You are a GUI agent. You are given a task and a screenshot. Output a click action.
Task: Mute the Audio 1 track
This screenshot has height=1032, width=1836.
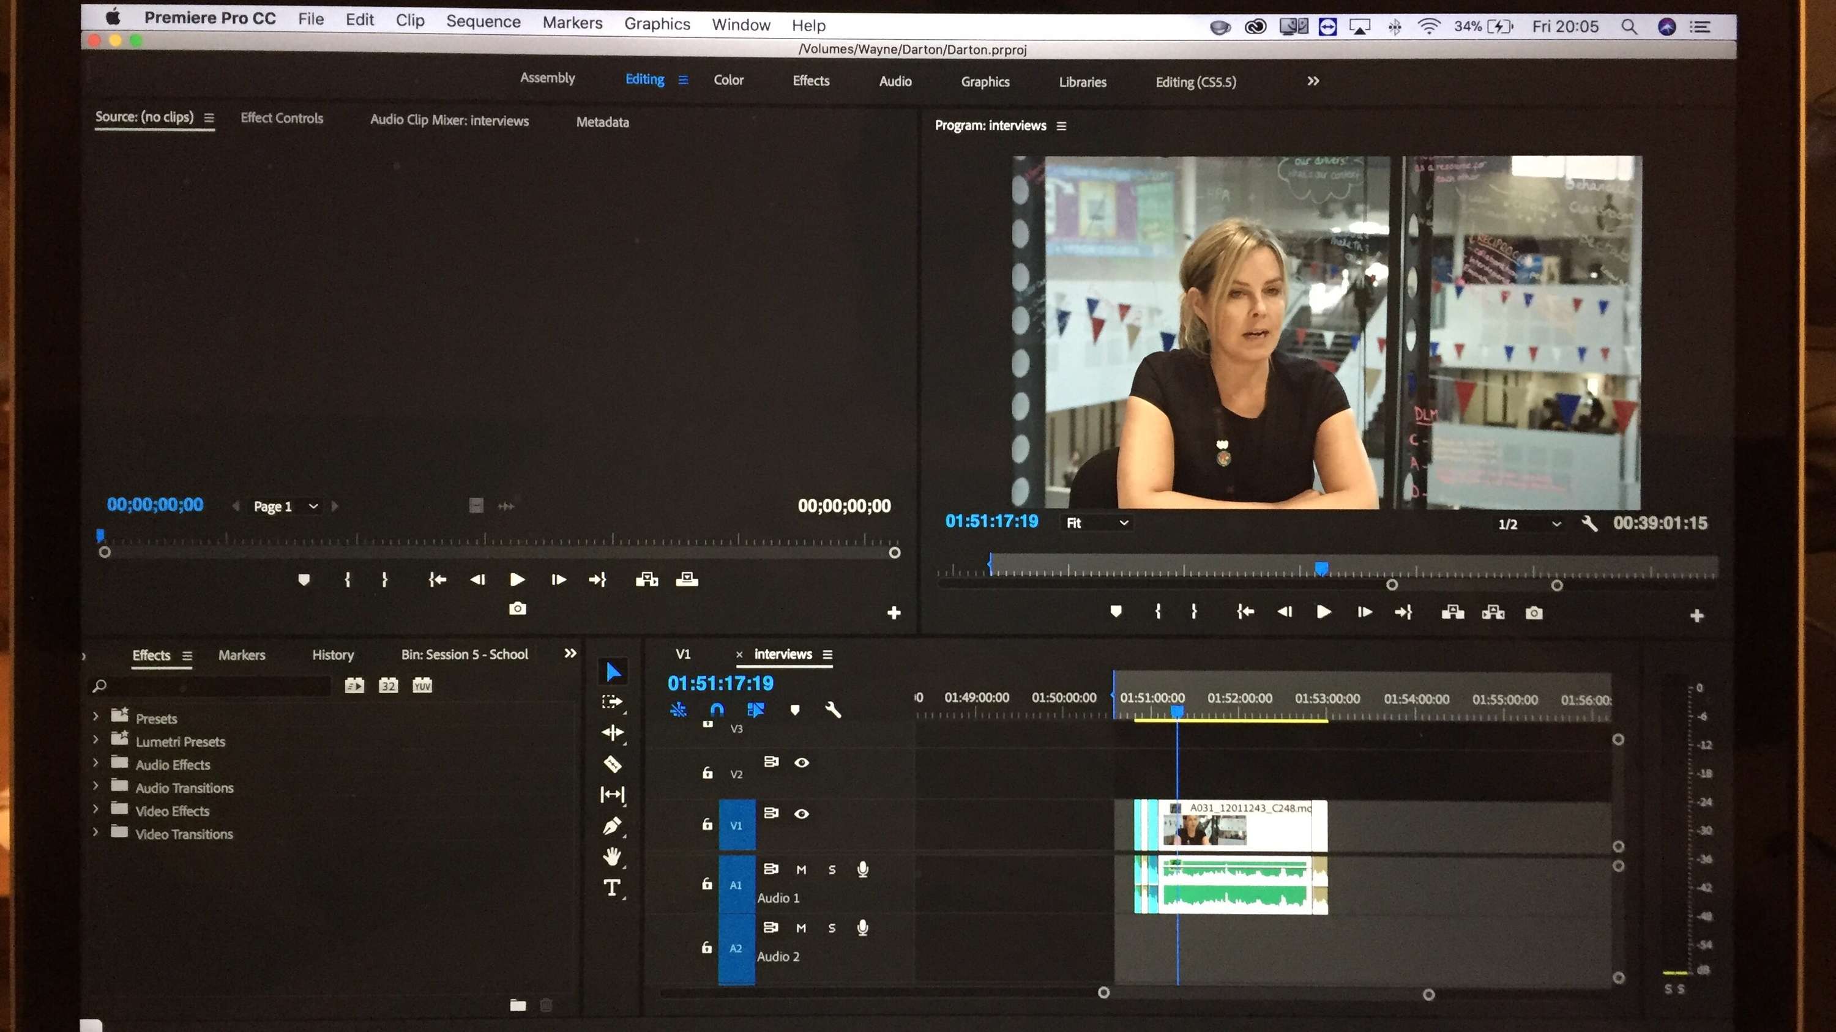801,870
